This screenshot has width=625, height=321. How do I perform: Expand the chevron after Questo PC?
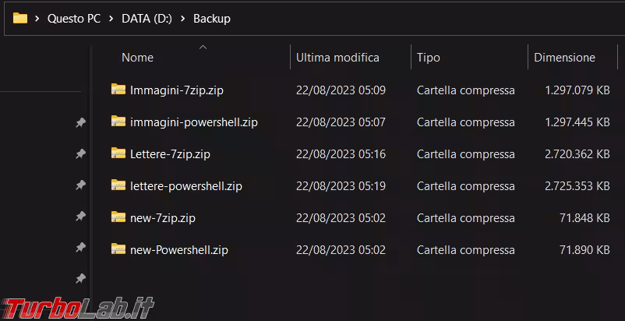point(112,19)
